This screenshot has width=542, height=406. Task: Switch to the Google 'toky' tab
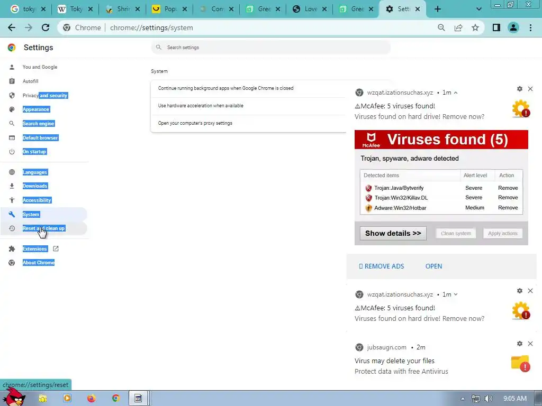[x=29, y=9]
